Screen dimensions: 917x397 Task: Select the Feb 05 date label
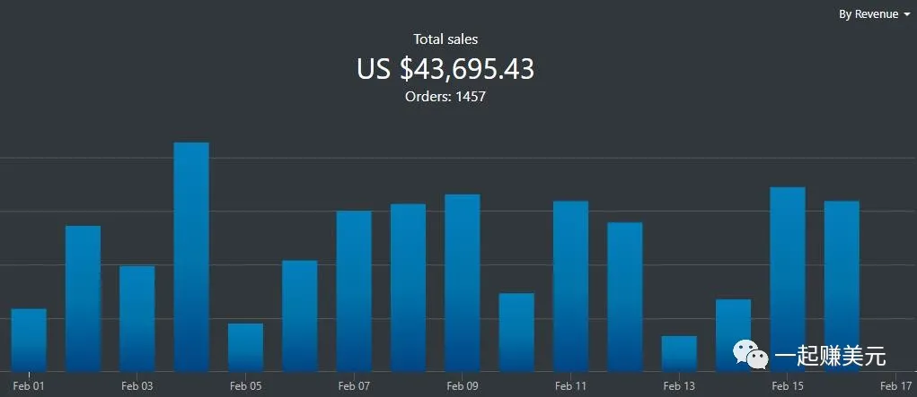click(245, 386)
